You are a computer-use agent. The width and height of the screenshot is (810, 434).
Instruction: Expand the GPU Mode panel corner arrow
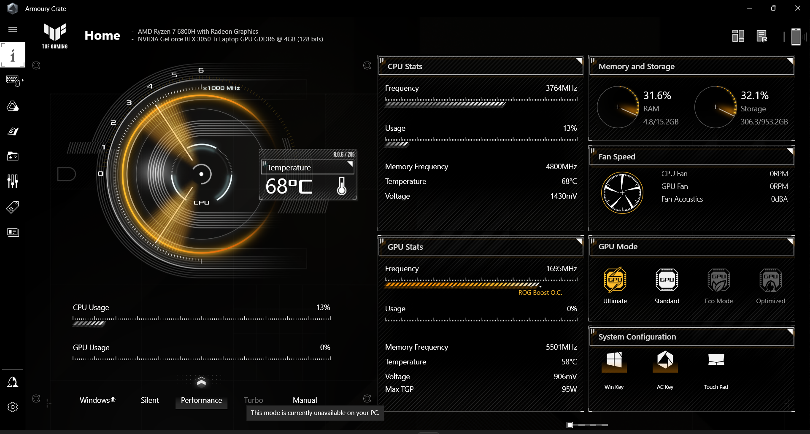tap(790, 241)
